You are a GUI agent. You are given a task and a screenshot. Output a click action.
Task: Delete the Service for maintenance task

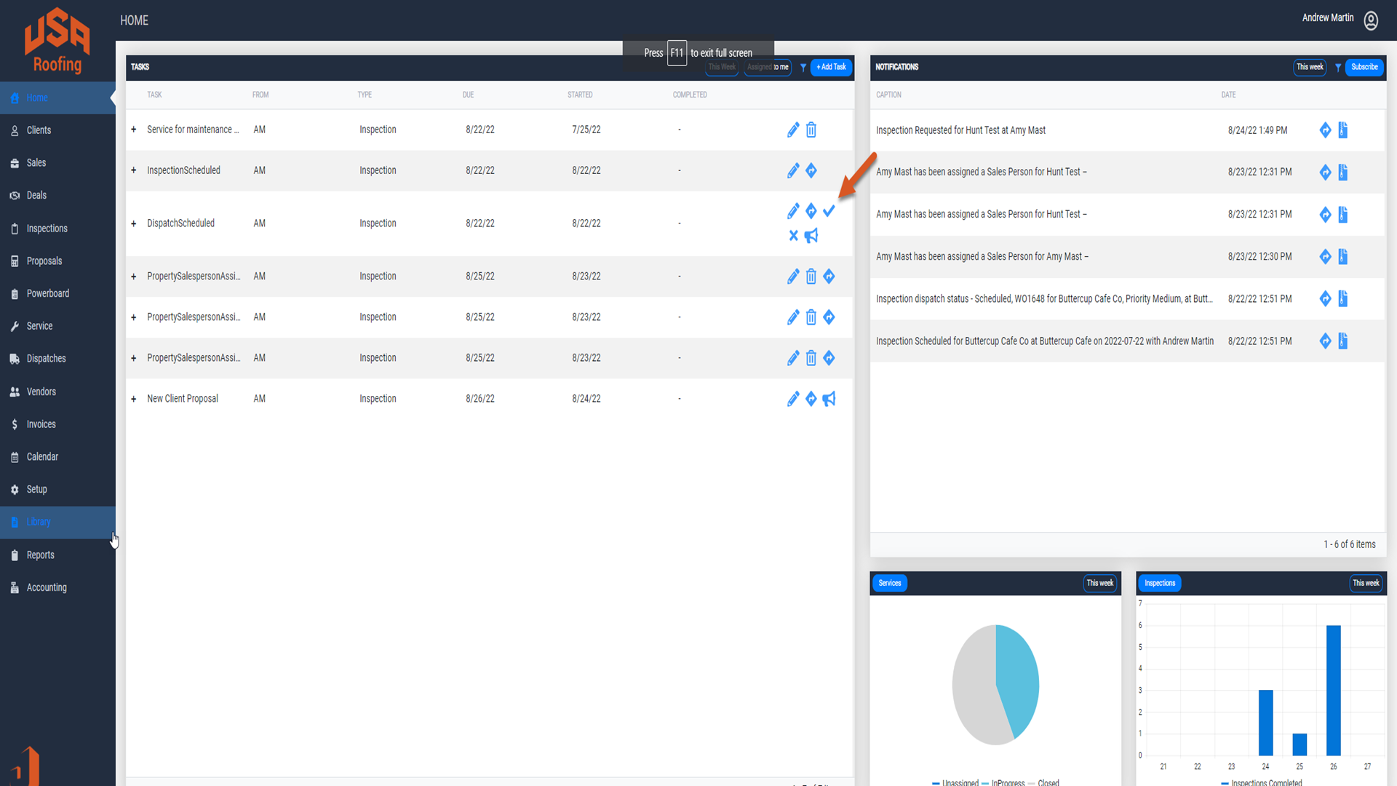(811, 130)
